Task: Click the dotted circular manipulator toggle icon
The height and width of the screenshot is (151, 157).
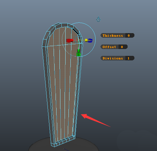Action: (99, 19)
